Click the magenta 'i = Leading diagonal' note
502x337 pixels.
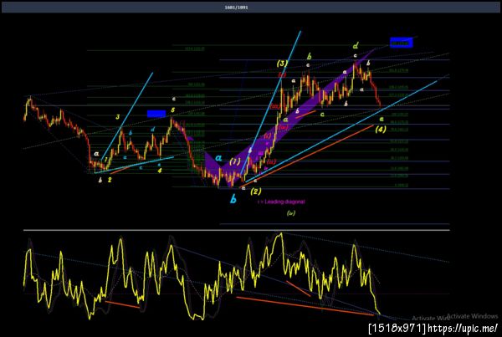coord(281,202)
